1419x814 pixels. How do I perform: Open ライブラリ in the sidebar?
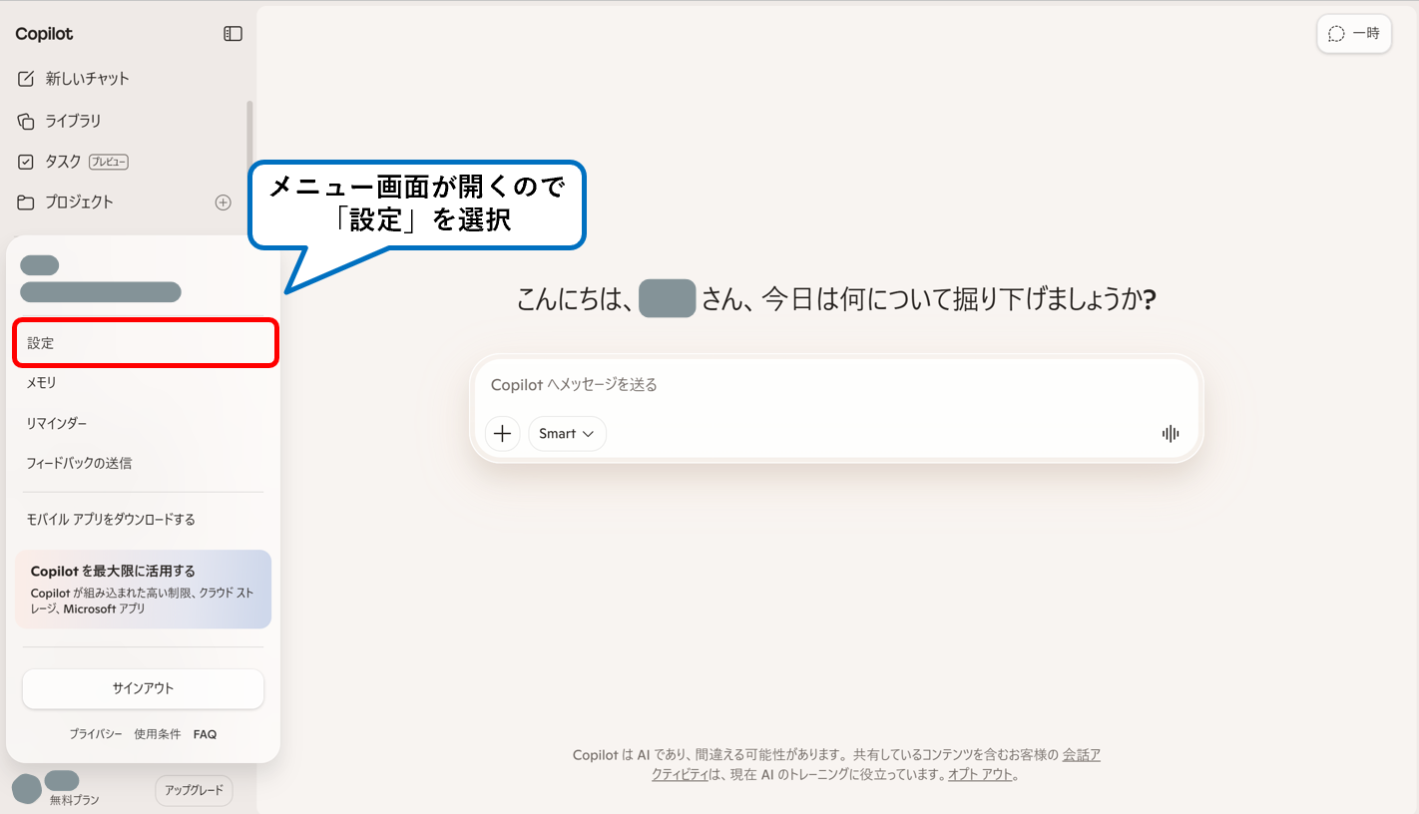coord(73,121)
